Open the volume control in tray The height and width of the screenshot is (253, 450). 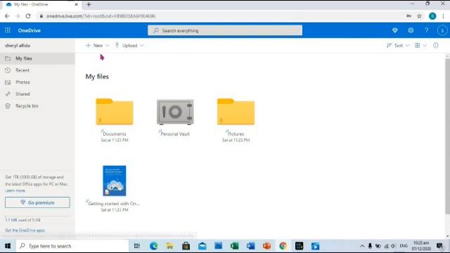coord(394,246)
